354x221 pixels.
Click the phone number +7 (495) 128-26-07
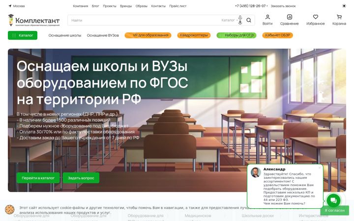tap(250, 6)
